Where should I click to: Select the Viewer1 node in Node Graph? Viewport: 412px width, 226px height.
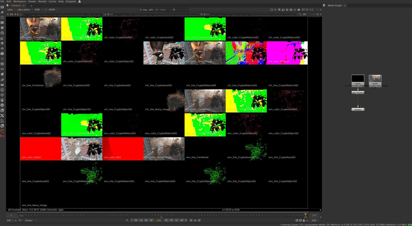(x=358, y=110)
